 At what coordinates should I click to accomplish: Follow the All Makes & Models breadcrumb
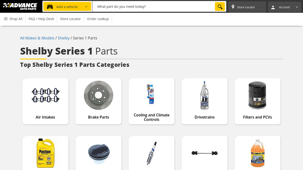pos(37,38)
